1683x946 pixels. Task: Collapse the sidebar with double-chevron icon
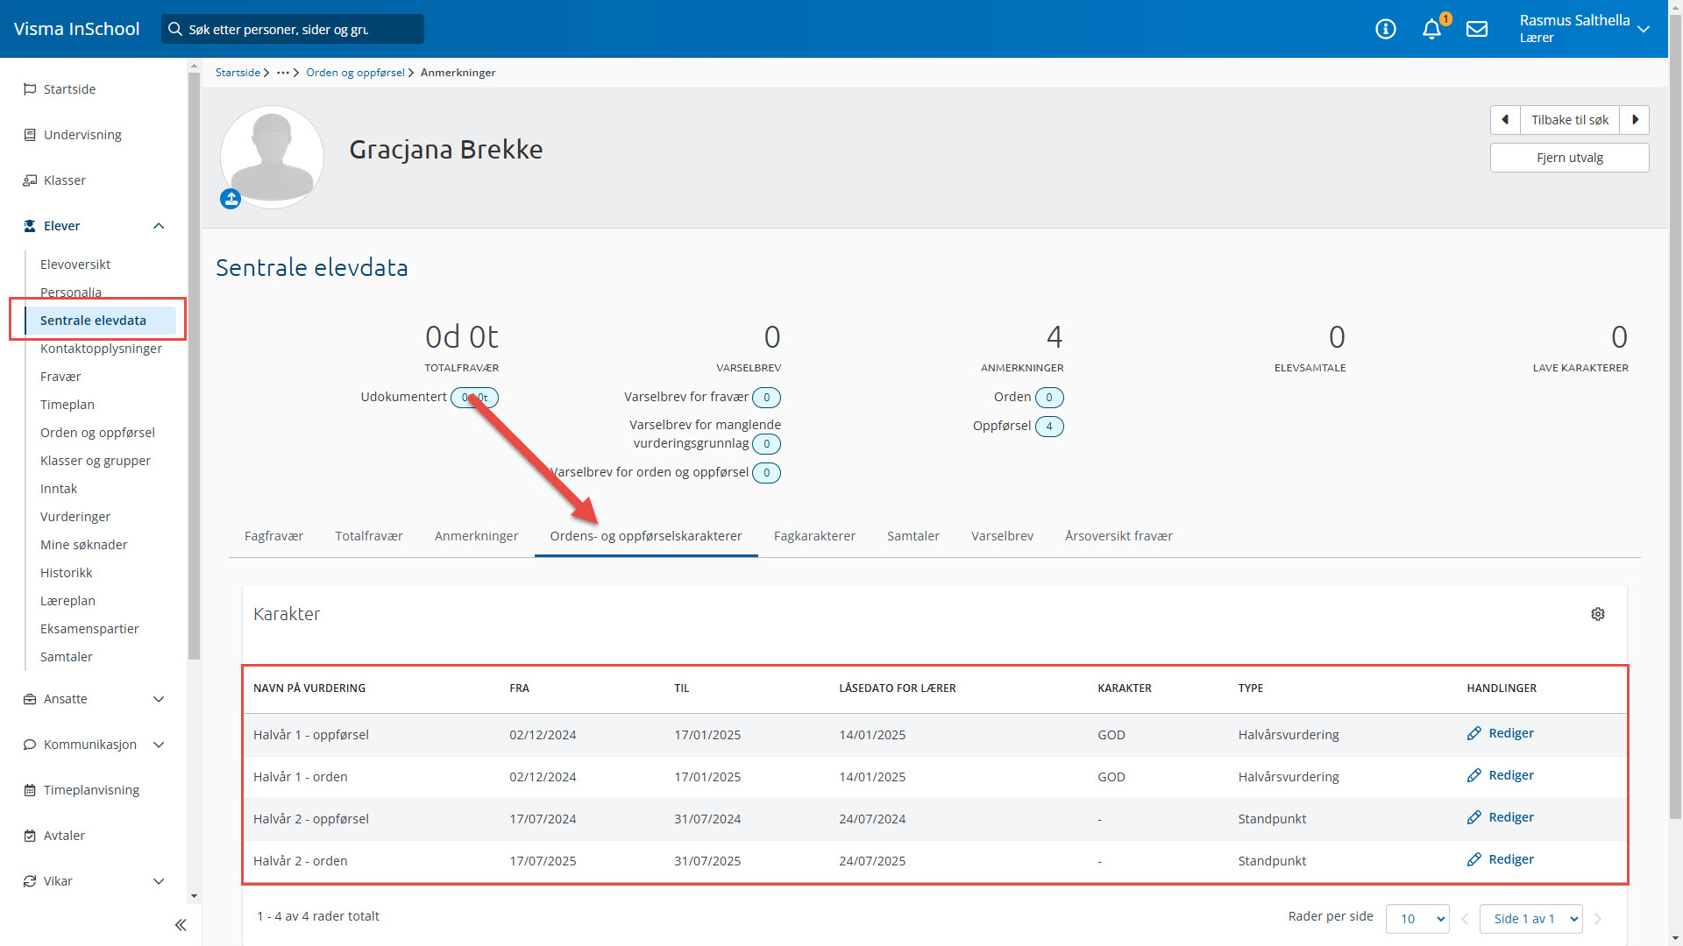(181, 925)
